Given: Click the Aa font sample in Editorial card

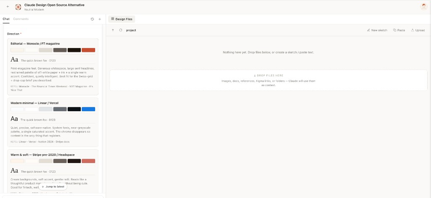Looking at the screenshot, I should [14, 59].
